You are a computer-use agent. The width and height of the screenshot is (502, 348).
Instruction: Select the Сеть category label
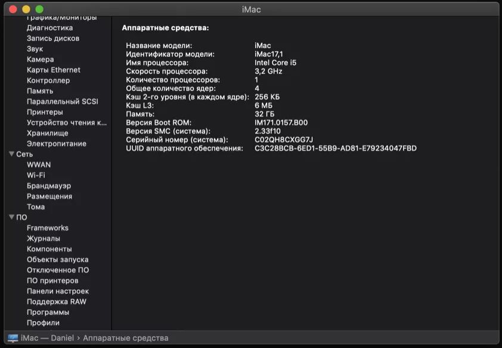(x=24, y=154)
